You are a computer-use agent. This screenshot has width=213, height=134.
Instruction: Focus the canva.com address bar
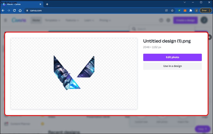95,10
